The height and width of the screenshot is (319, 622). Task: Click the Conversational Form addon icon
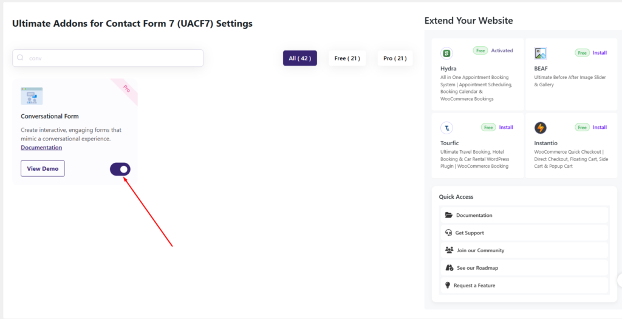click(x=32, y=96)
